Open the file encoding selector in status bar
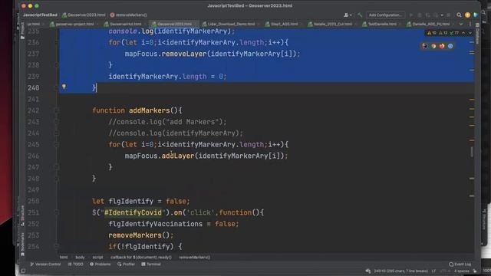The width and height of the screenshot is (491, 276). (445, 271)
